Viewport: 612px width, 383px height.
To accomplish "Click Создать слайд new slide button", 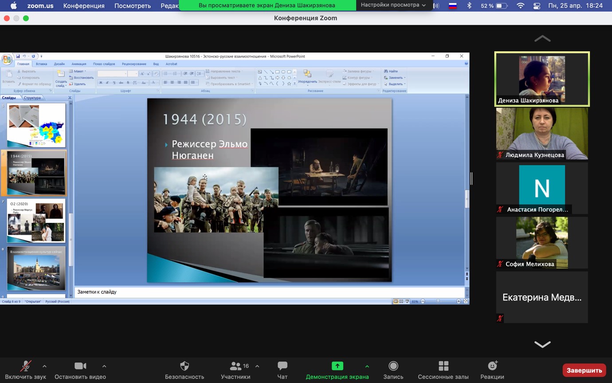I will (x=61, y=78).
